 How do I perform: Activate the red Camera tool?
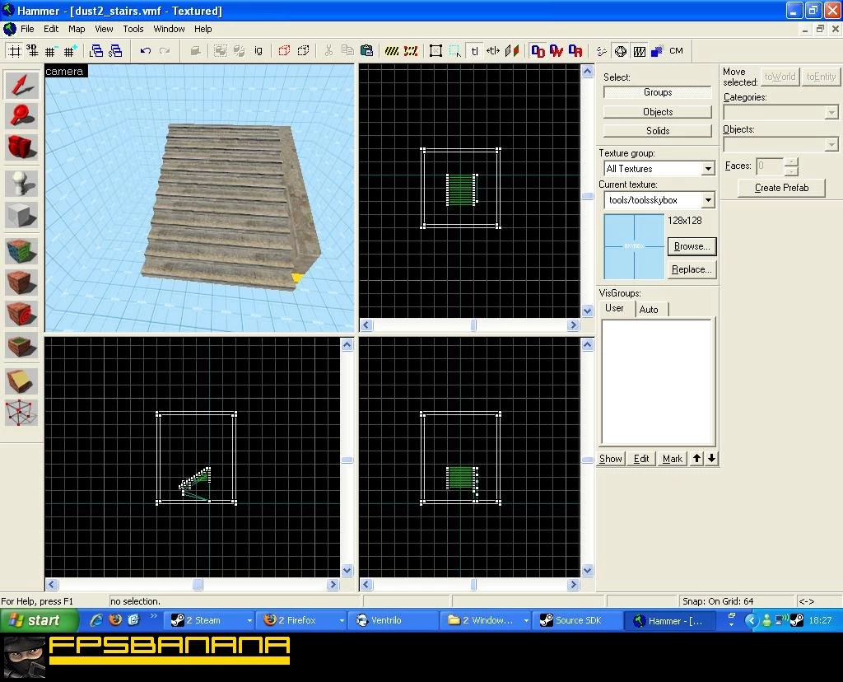[21, 147]
